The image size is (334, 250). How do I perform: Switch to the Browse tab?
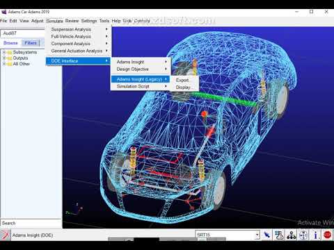[10, 43]
